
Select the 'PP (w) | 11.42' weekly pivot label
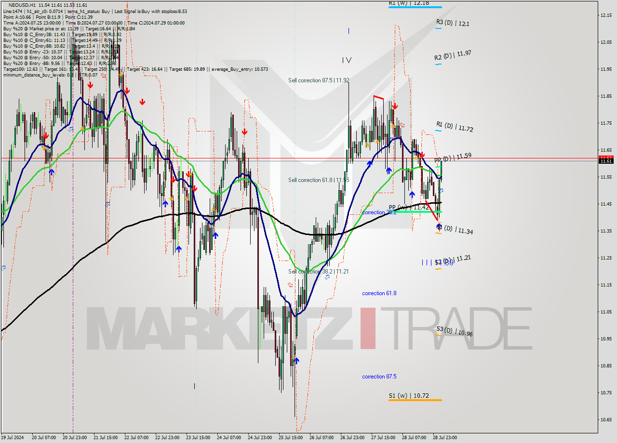point(409,207)
